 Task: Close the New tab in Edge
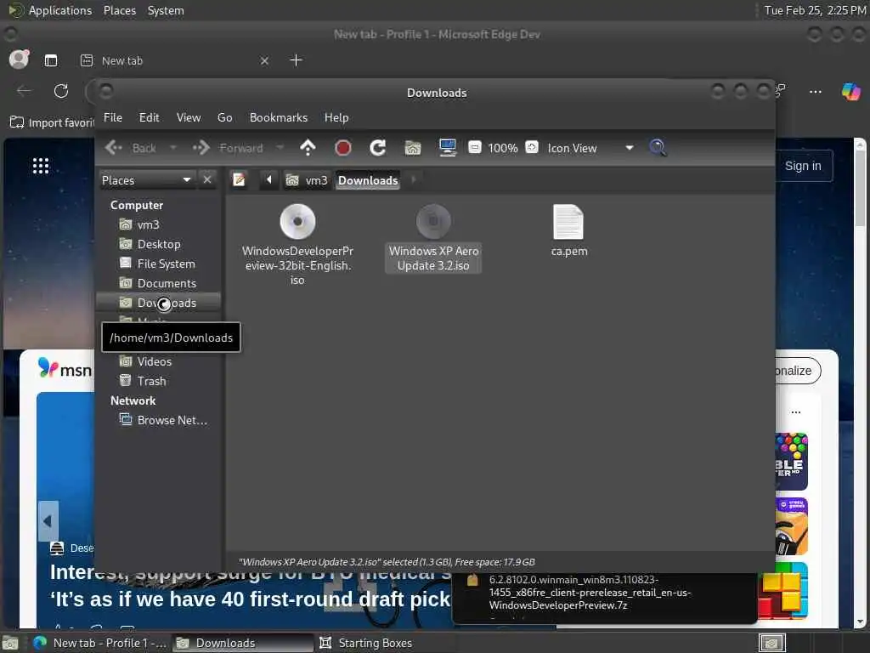click(x=265, y=60)
